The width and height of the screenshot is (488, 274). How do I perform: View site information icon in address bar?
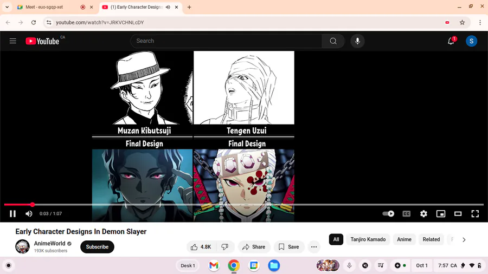49,22
